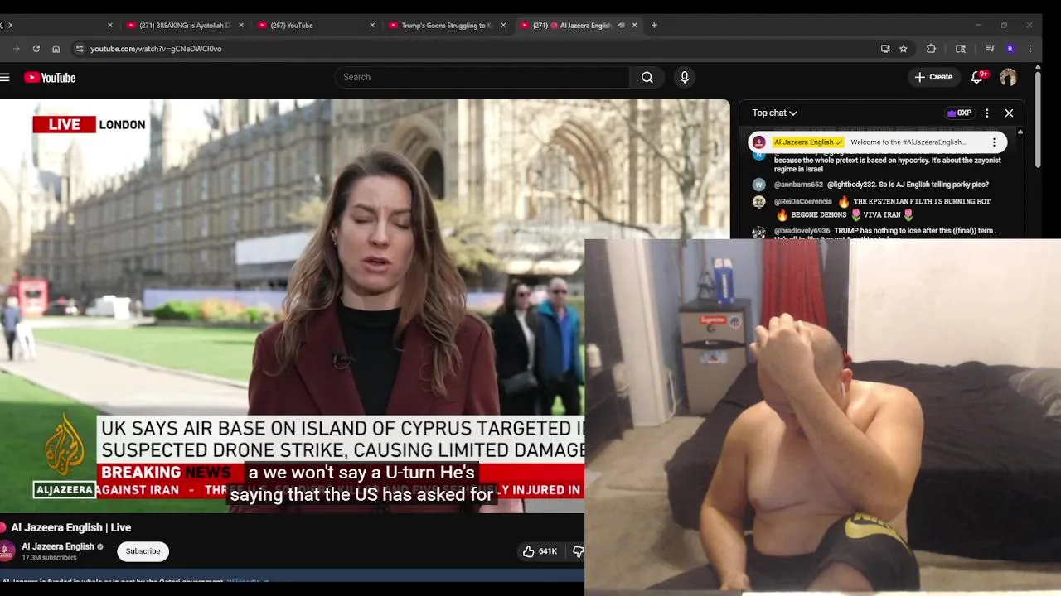
Task: Open the Al Jazeera channel avatar
Action: tap(7, 551)
